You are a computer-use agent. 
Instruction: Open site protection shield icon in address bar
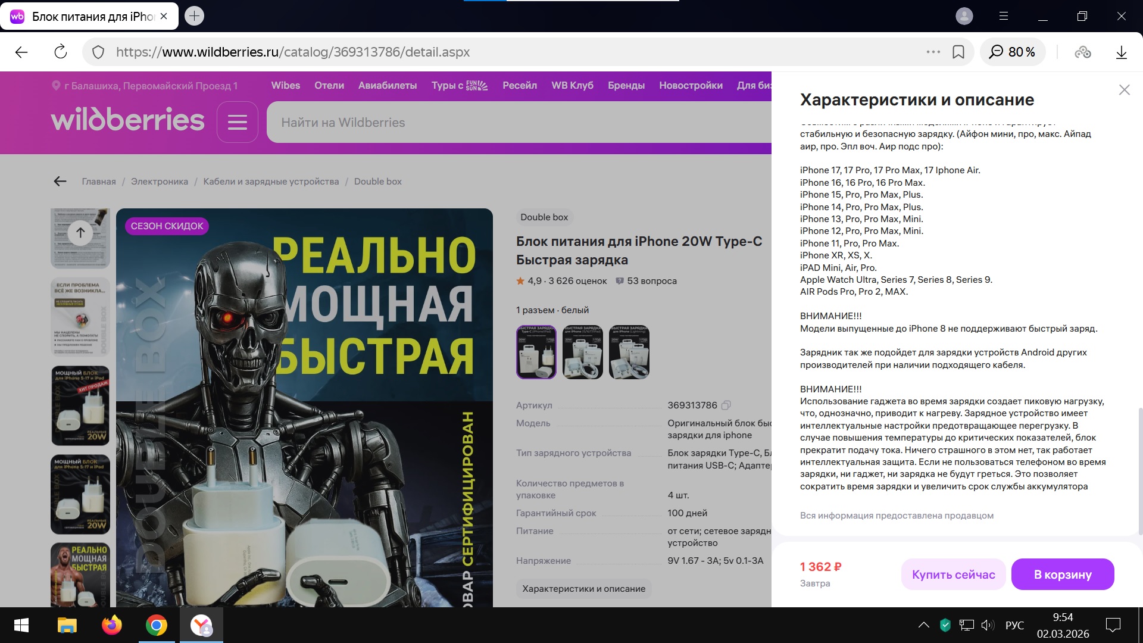point(98,52)
